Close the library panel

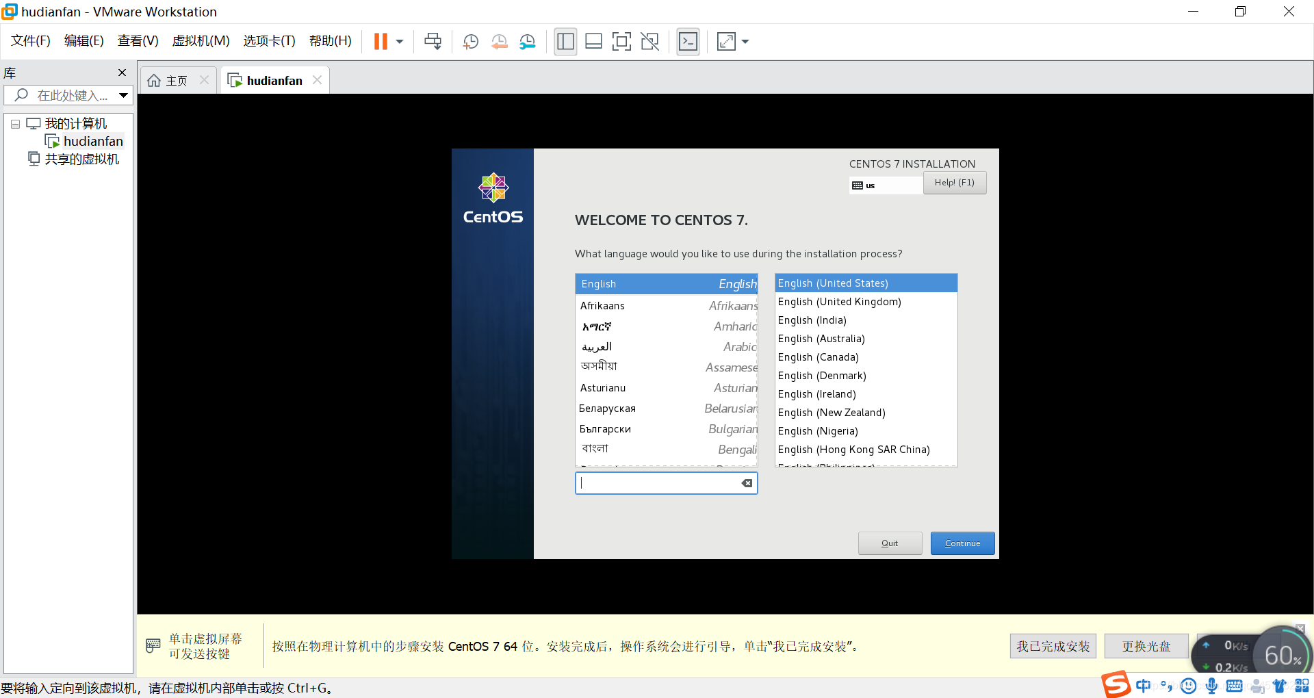click(x=122, y=73)
